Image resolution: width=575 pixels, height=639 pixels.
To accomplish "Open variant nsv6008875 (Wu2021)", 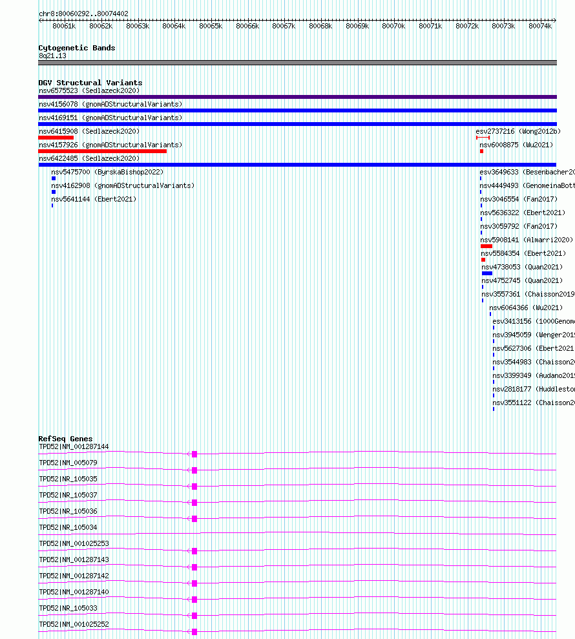I will click(516, 145).
